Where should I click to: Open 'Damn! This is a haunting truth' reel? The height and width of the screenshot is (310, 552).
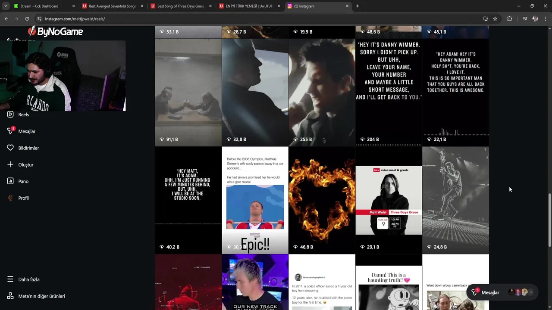tap(389, 282)
